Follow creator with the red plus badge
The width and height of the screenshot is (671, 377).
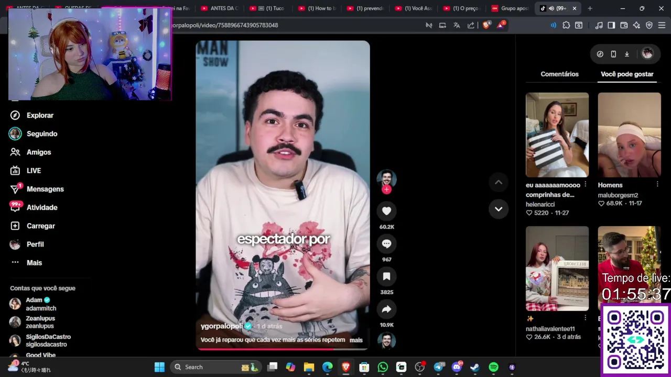[386, 190]
